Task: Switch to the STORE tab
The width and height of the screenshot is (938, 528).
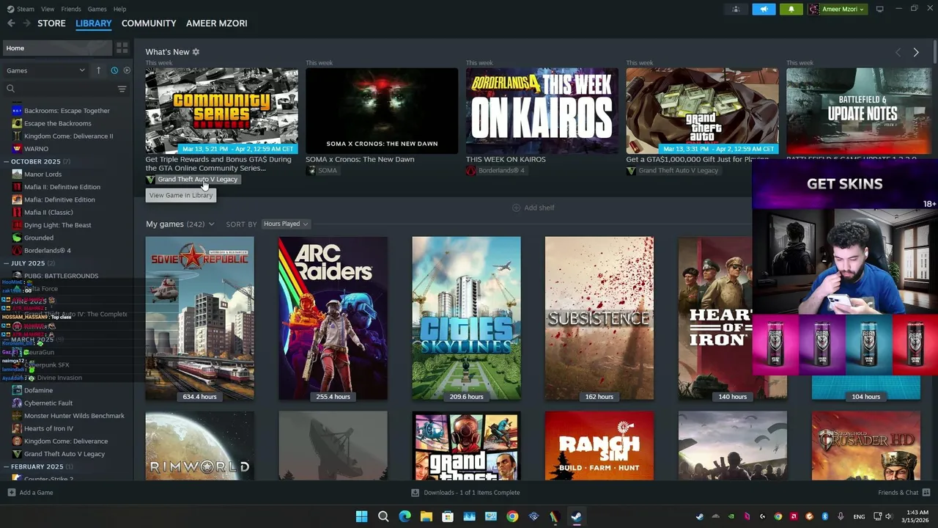Action: (51, 23)
